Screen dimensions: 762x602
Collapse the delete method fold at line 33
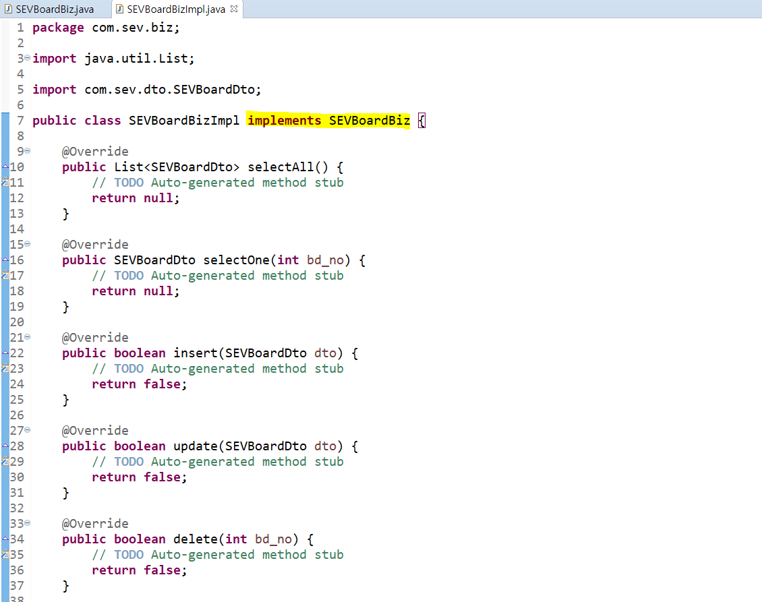(27, 523)
